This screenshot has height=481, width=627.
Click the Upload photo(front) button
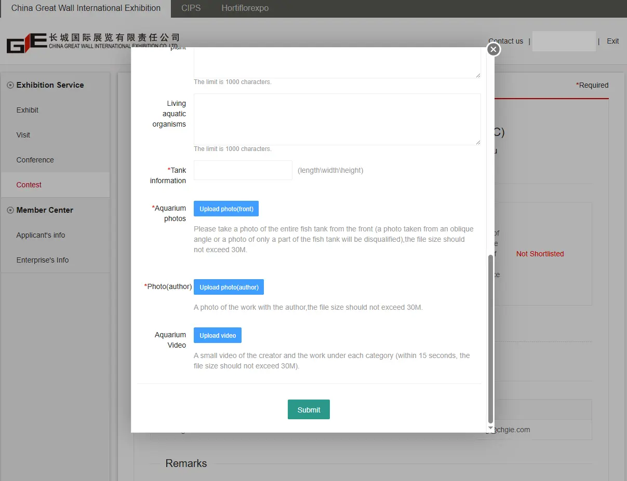click(x=226, y=209)
